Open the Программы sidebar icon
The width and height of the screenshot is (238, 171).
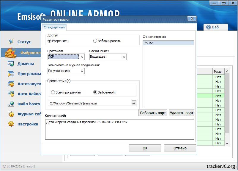coord(11,74)
